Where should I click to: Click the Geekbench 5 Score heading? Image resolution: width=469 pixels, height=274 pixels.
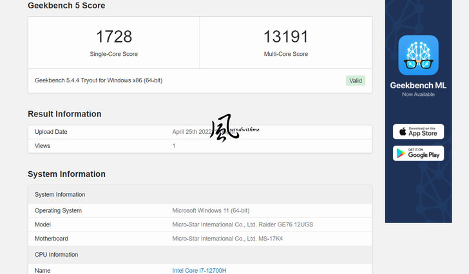66,5
